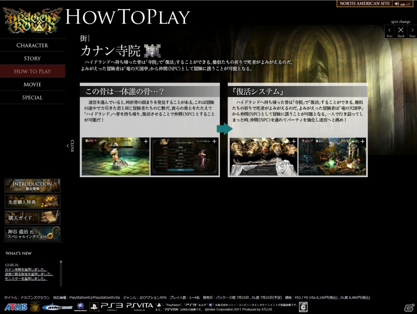Viewport: 417px width, 314px height.
Task: Open the 神谷盛治氏 special interview banner
Action: click(33, 234)
